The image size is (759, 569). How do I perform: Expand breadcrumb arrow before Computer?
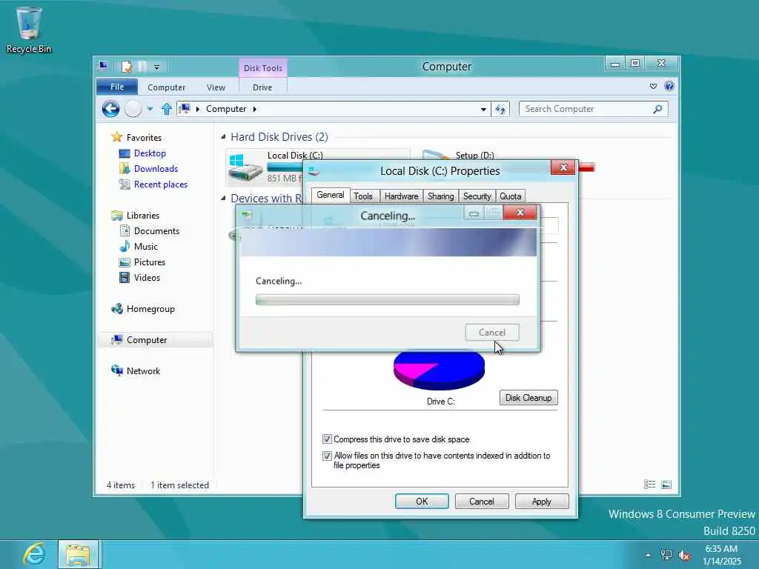[x=197, y=110]
